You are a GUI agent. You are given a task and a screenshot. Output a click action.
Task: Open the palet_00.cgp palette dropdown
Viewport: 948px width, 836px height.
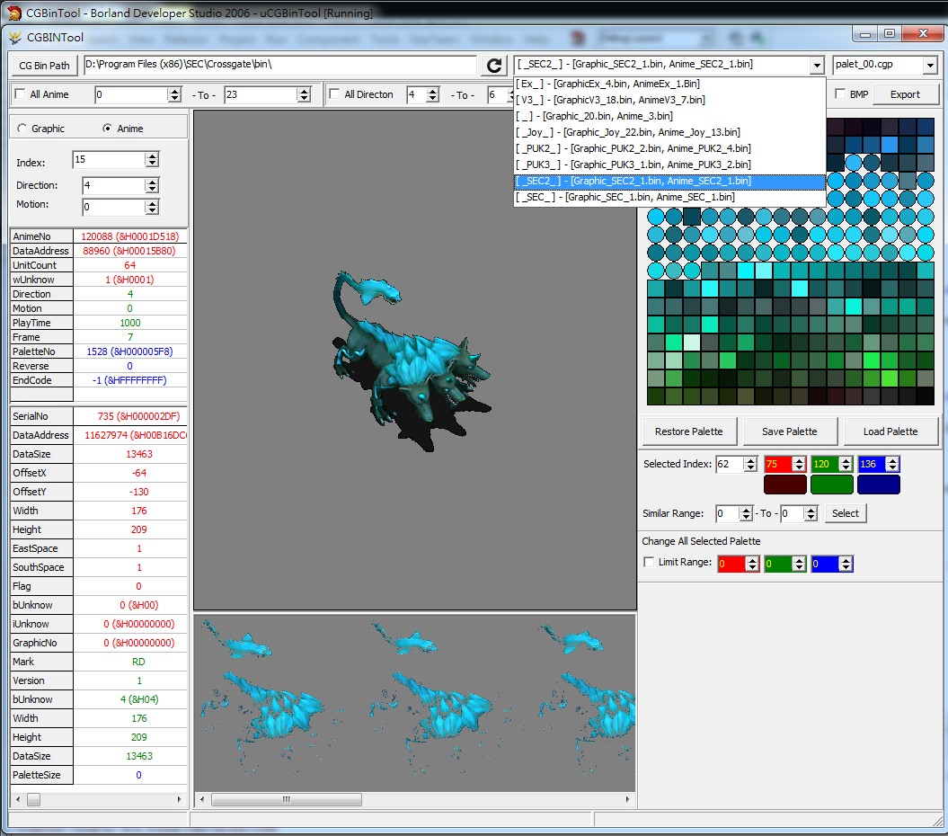[x=928, y=66]
